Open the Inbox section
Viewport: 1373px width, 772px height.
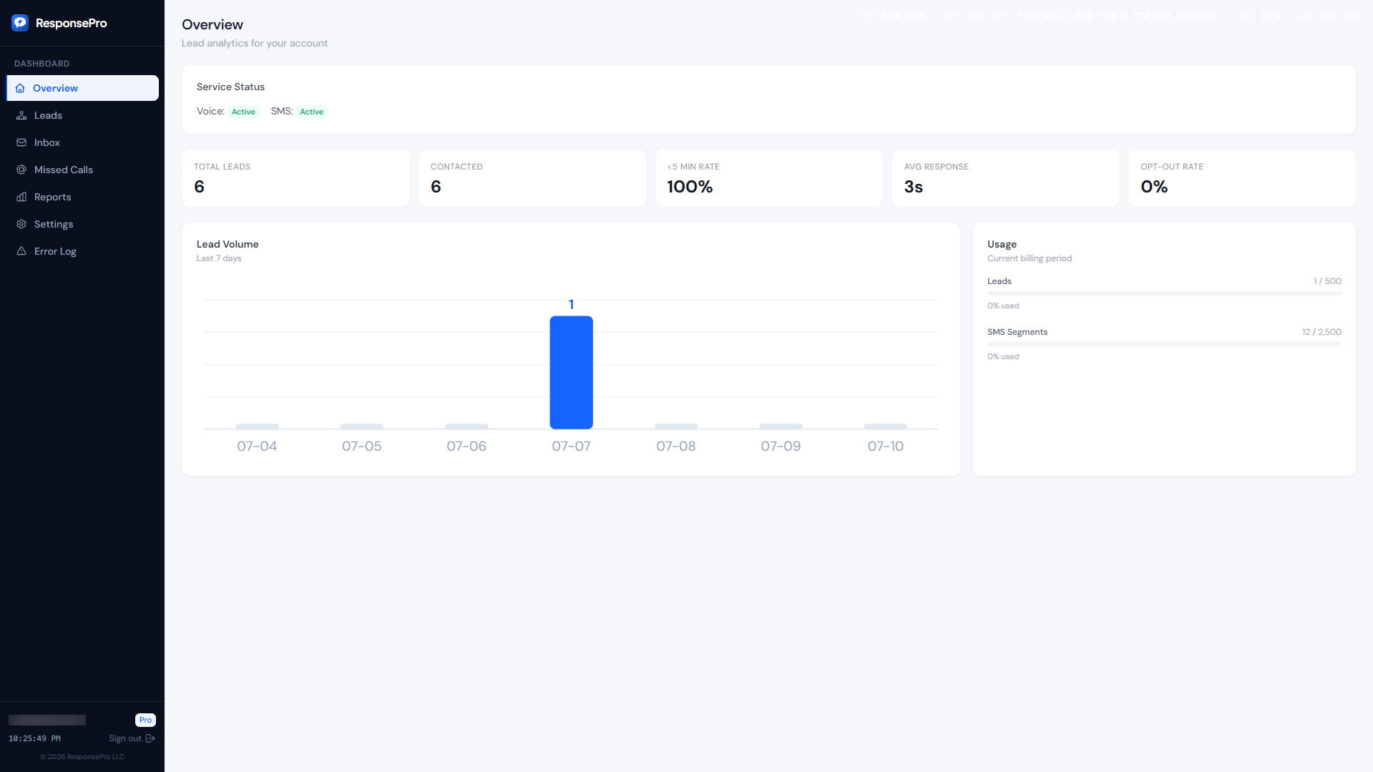(82, 142)
